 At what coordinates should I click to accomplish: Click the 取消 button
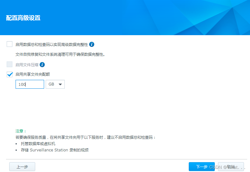231,167
